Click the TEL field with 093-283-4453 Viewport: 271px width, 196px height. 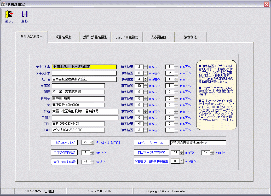pos(78,124)
